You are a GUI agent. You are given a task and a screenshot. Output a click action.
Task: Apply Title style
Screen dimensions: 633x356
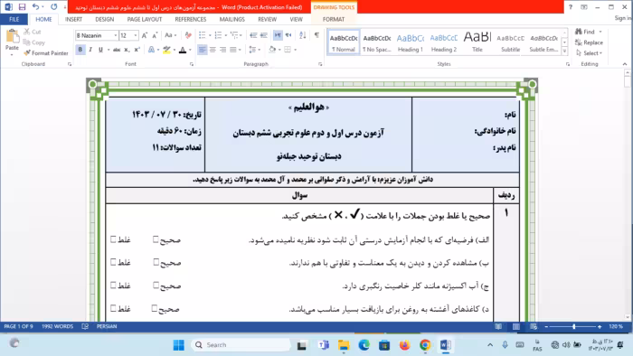tap(477, 42)
